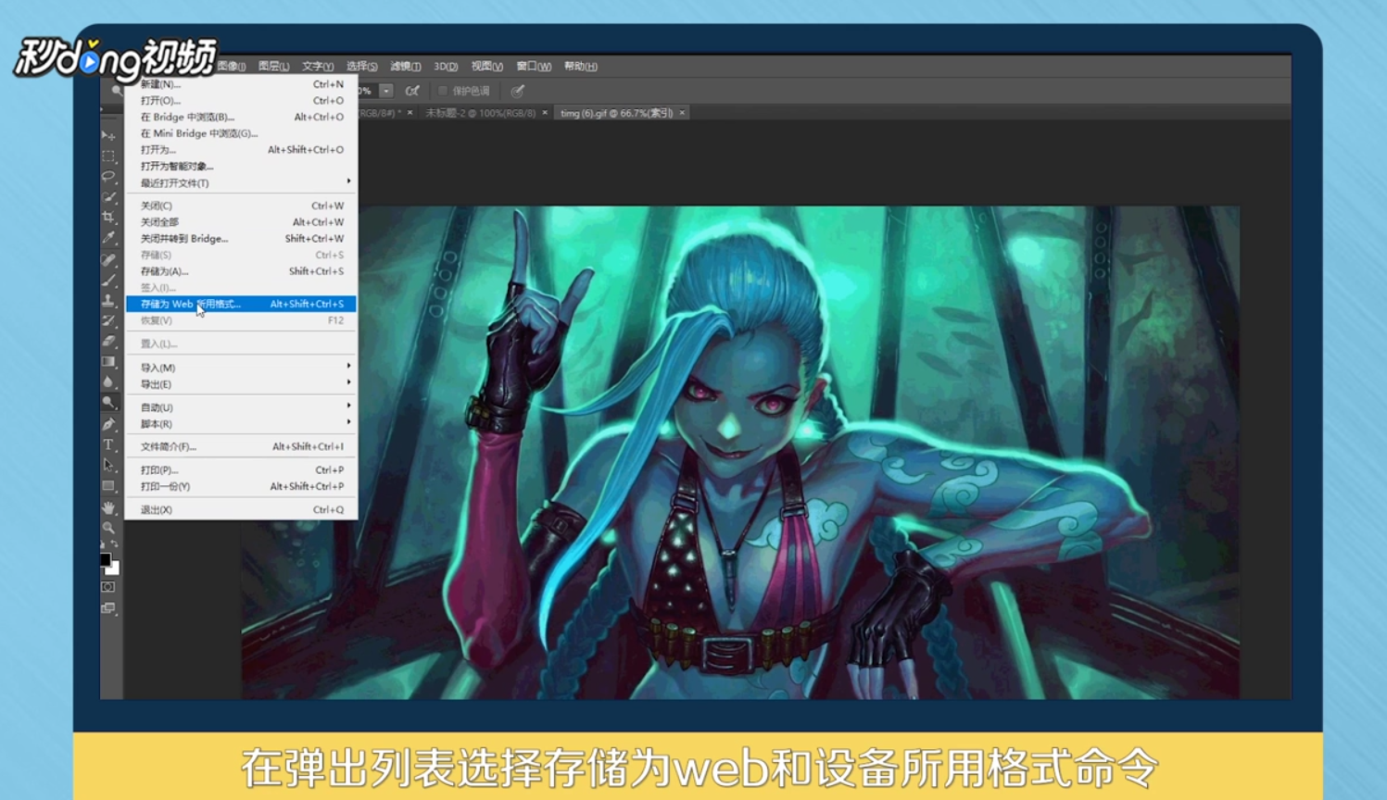Select the Blur tool
The image size is (1387, 800).
[108, 382]
